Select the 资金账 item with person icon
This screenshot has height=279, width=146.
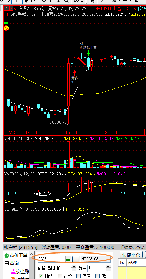tap(20, 272)
